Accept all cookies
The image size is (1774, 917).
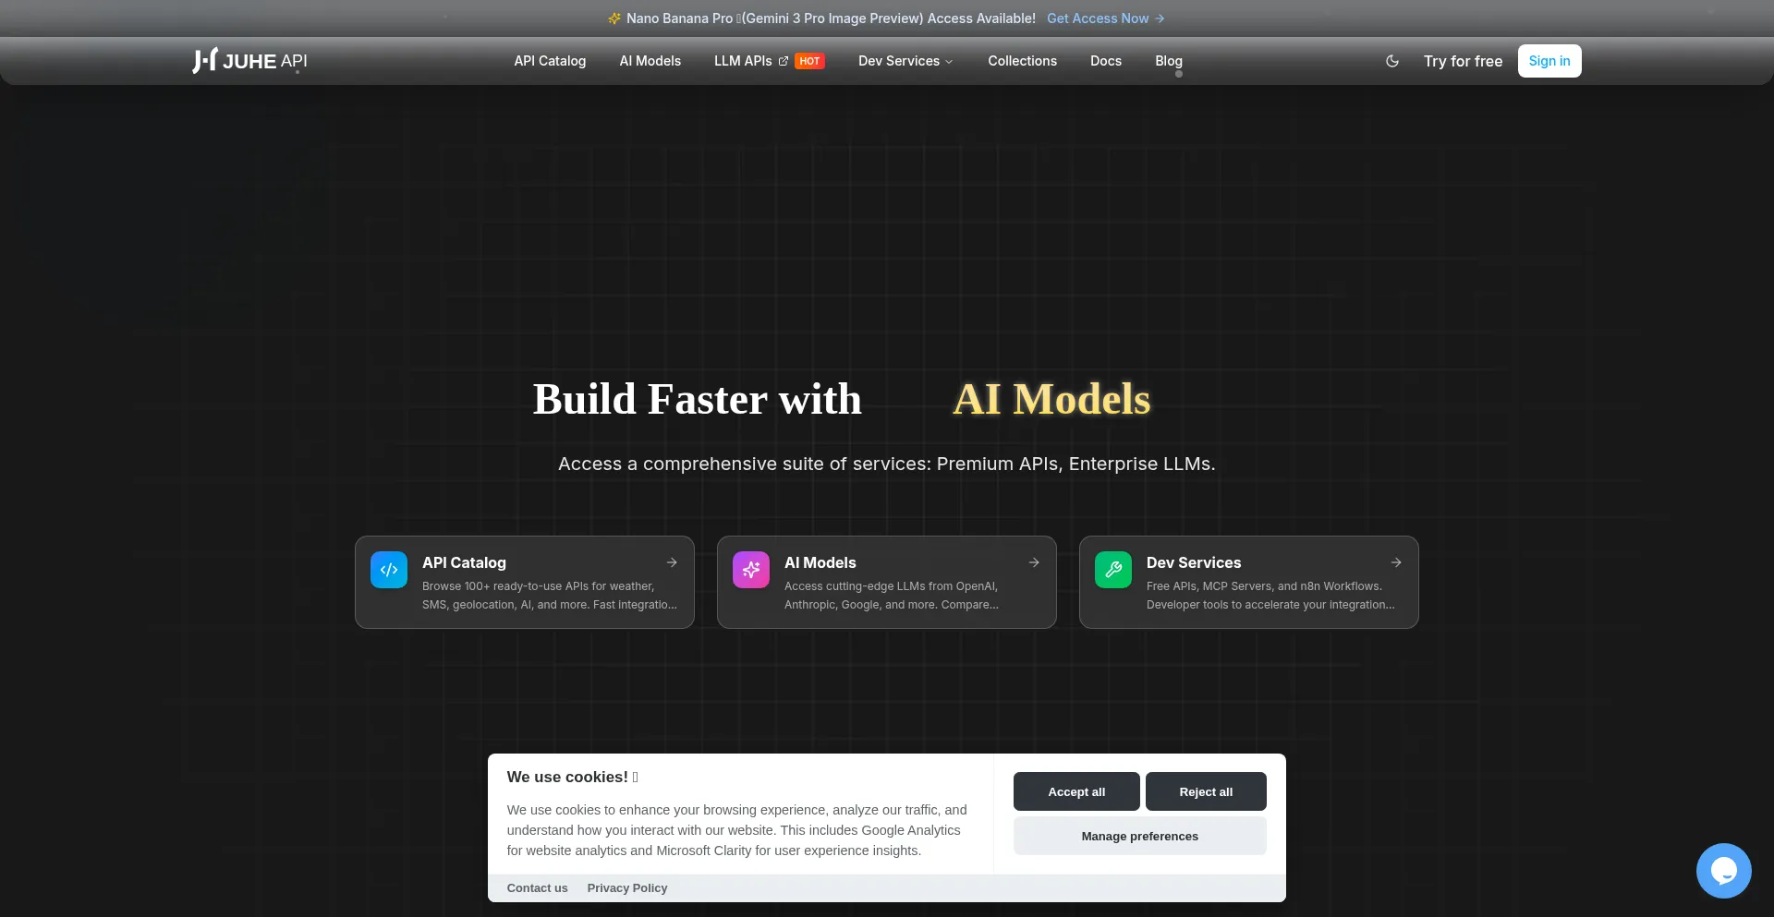[x=1076, y=791]
